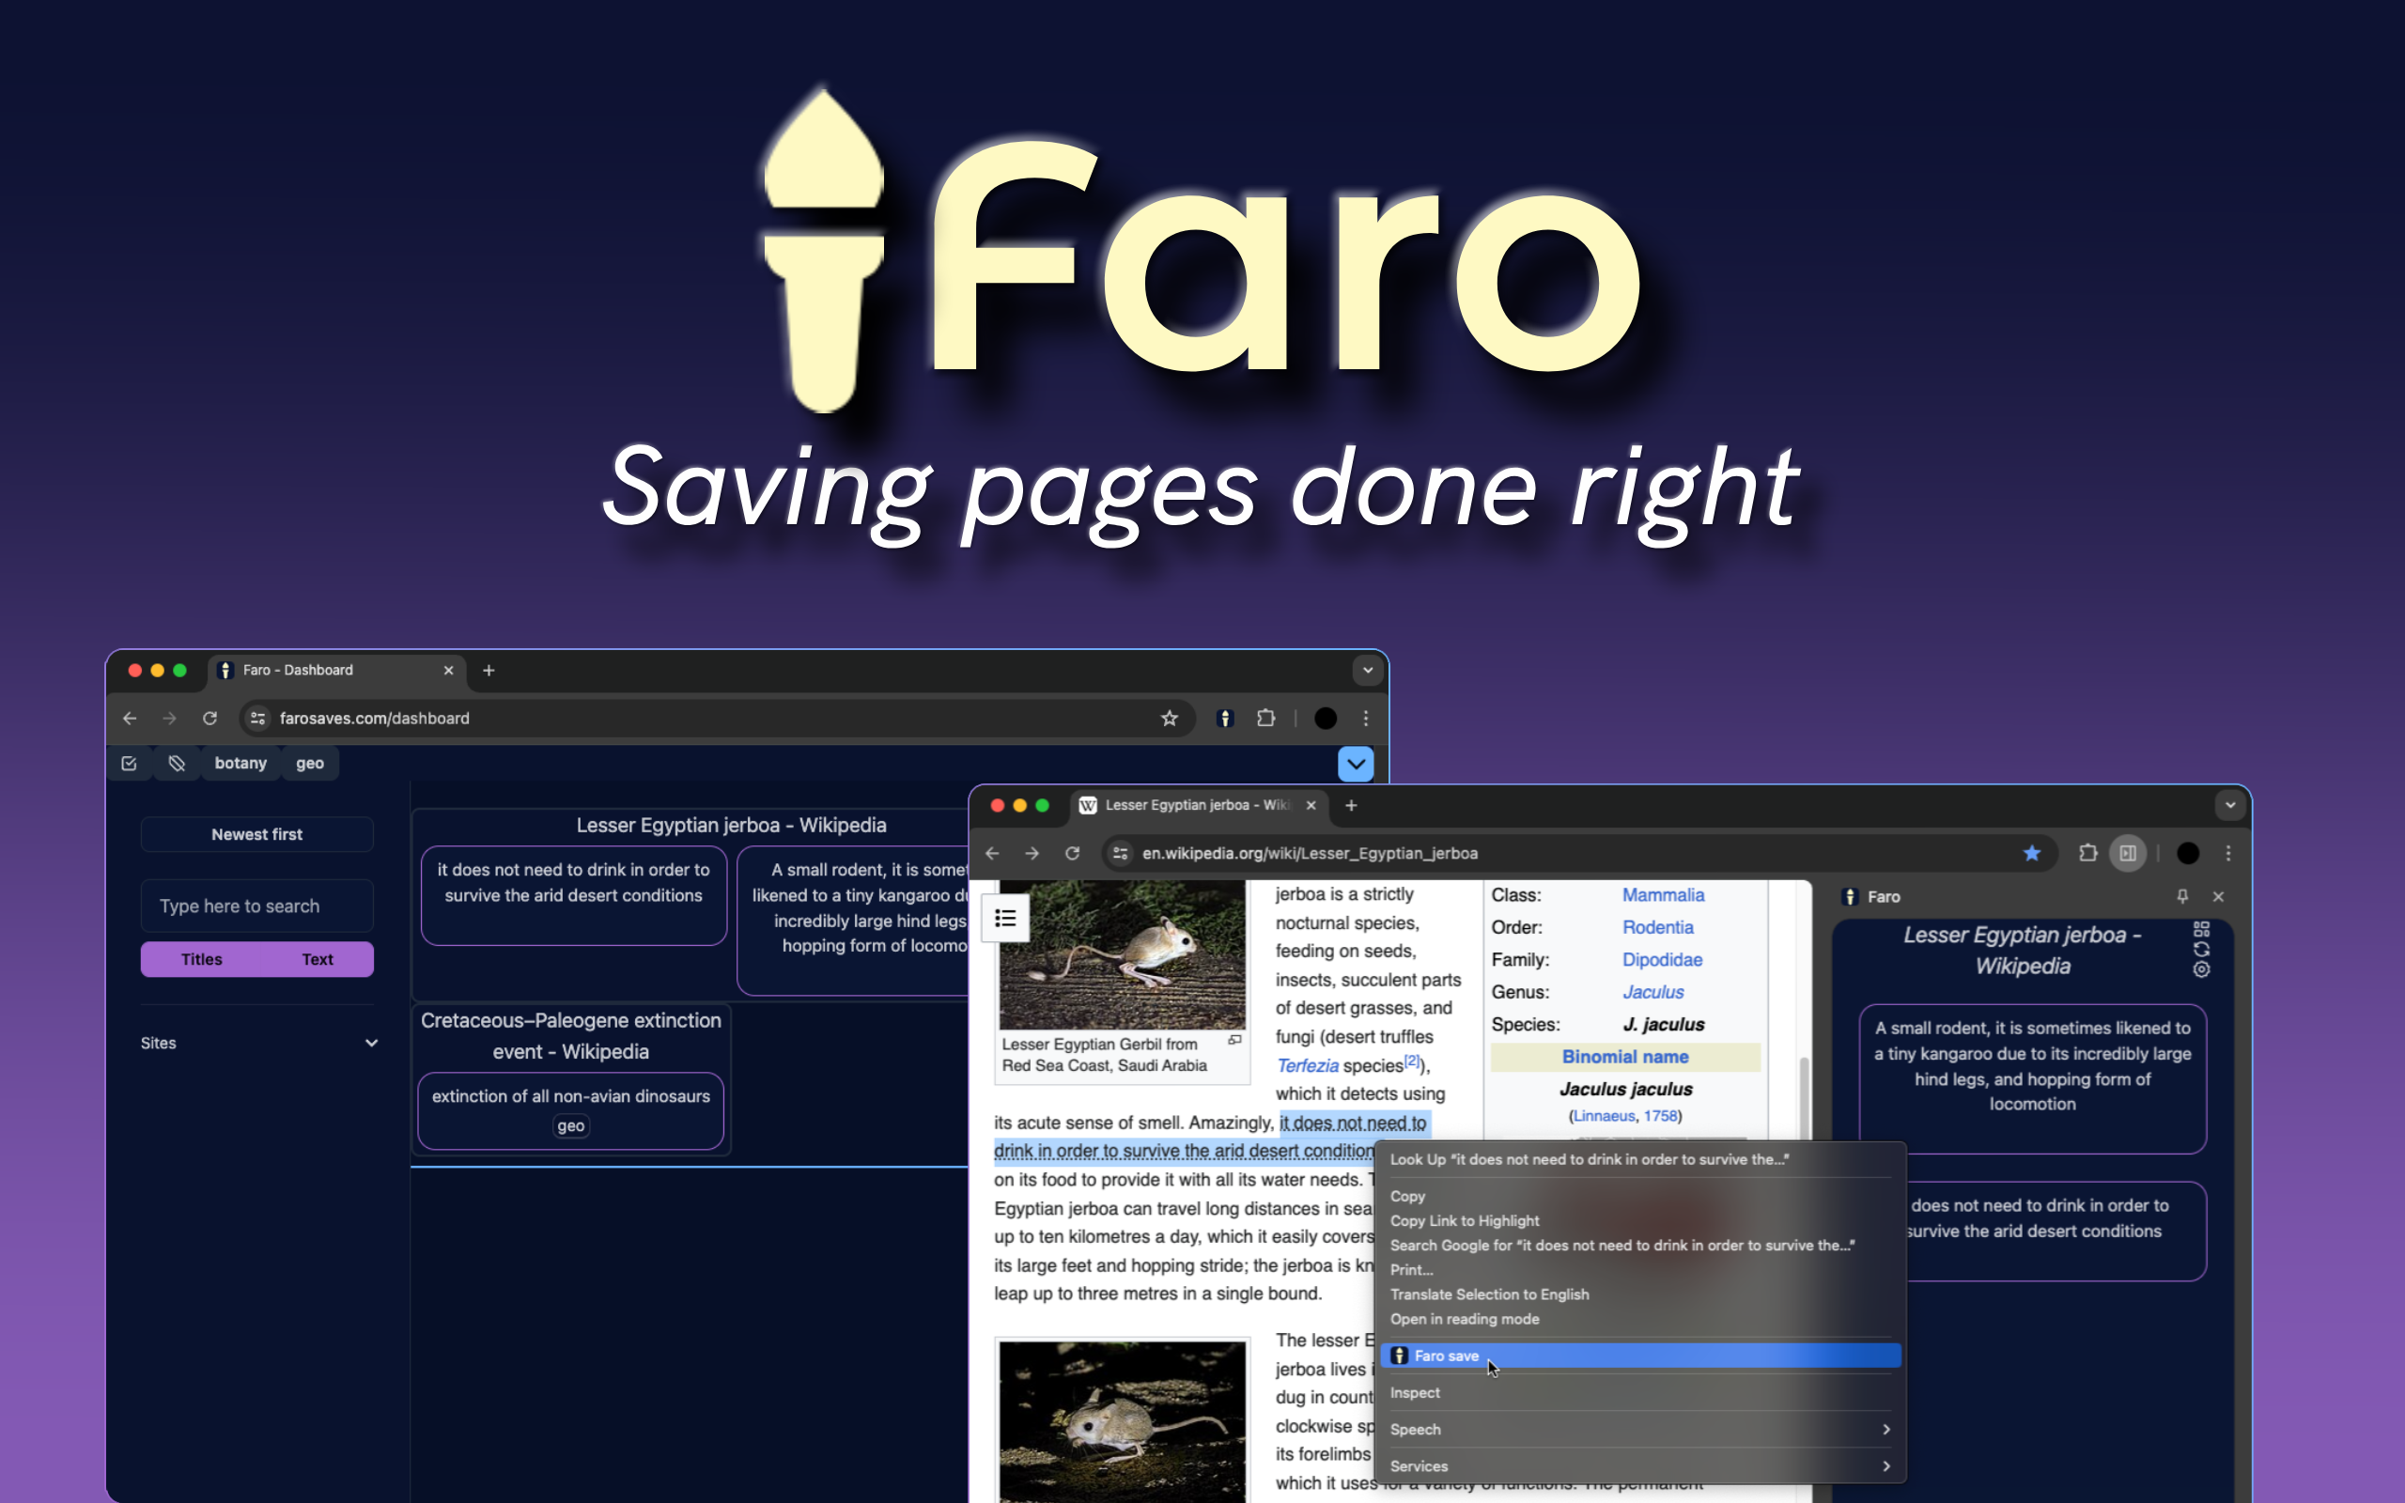Go back in the Wikipedia window
This screenshot has height=1503, width=2405.
992,853
